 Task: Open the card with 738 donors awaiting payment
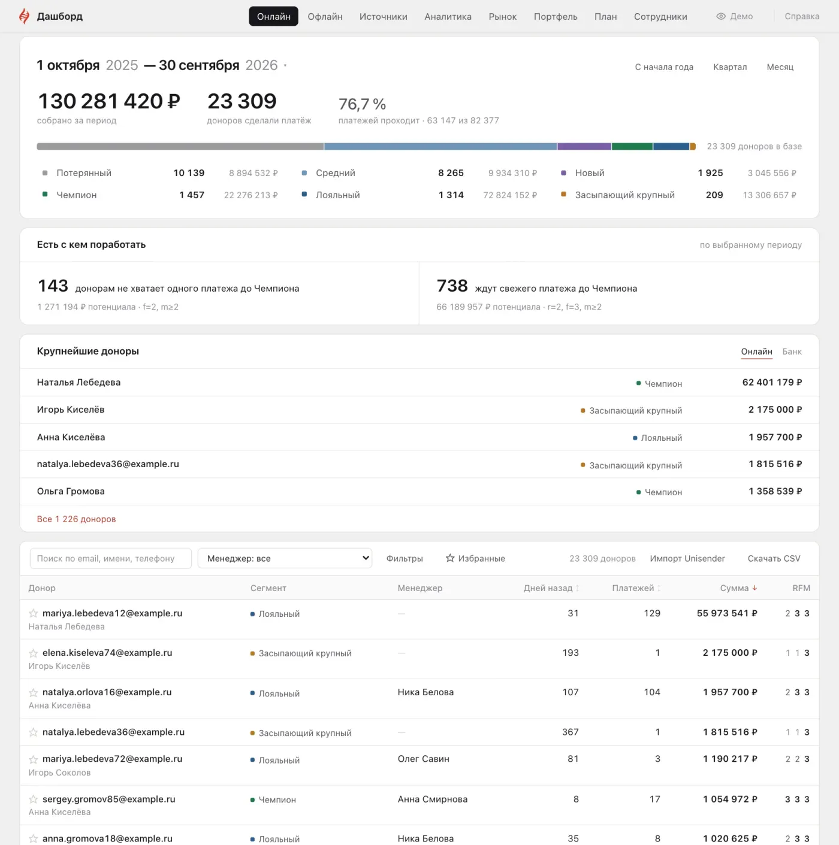(619, 293)
